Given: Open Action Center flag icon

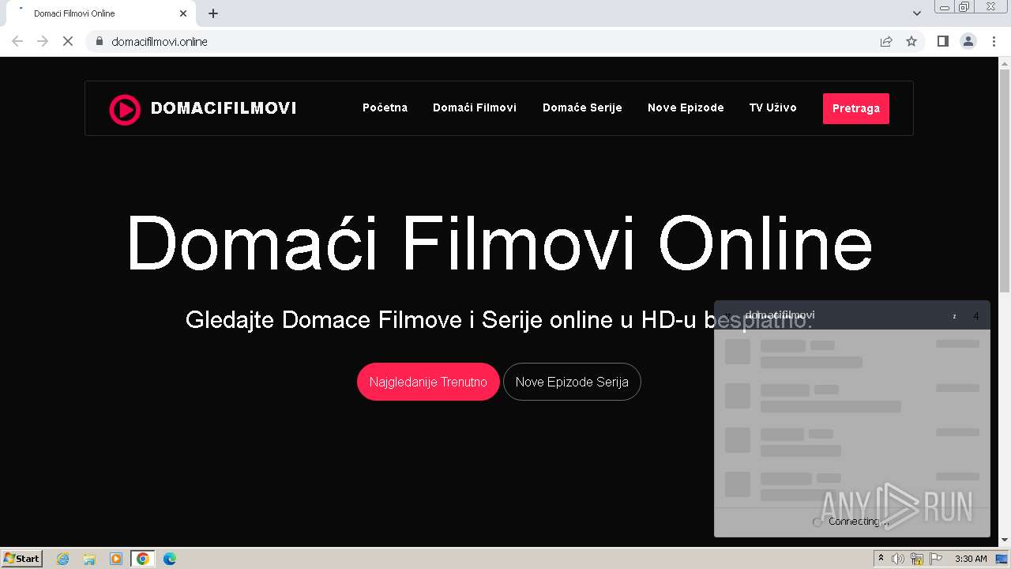Looking at the screenshot, I should tap(936, 559).
